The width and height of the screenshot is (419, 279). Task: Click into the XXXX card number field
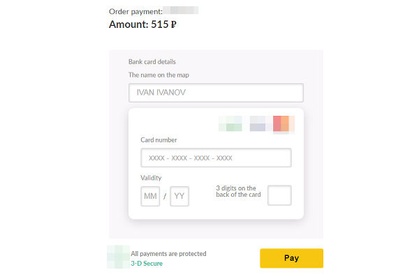[216, 158]
